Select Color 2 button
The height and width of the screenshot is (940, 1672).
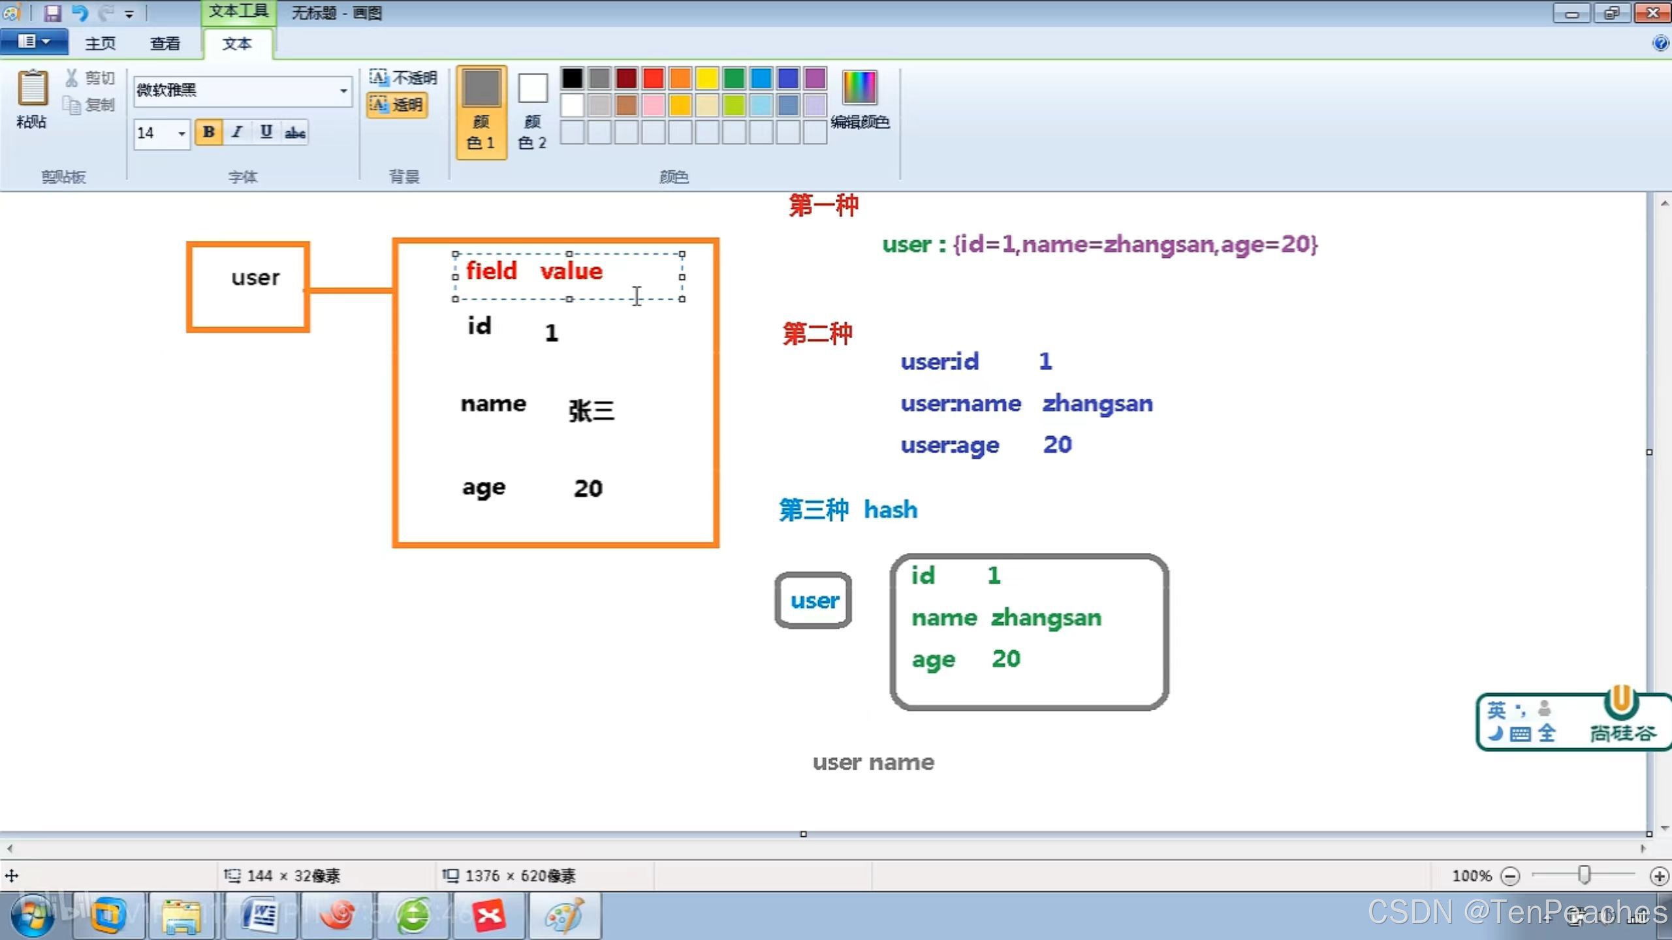click(532, 111)
